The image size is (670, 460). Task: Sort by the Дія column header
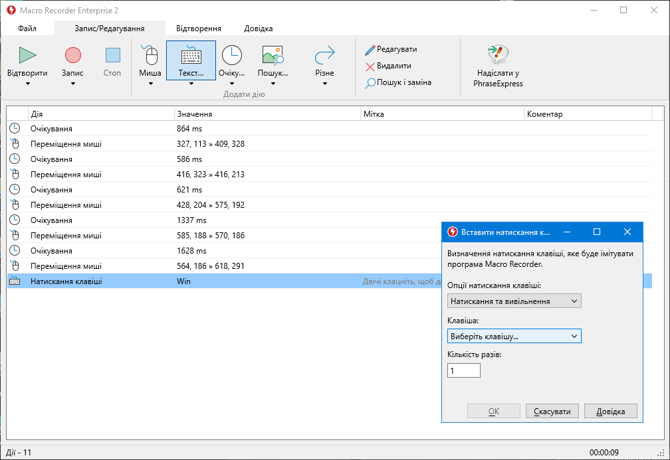click(101, 114)
